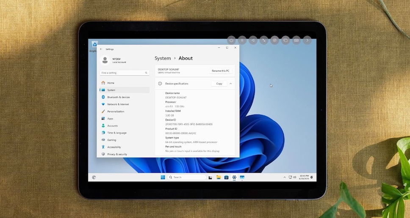This screenshot has height=218, width=410.
Task: Show the on-screen keyboard from overlay toolbar
Action: pyautogui.click(x=296, y=41)
